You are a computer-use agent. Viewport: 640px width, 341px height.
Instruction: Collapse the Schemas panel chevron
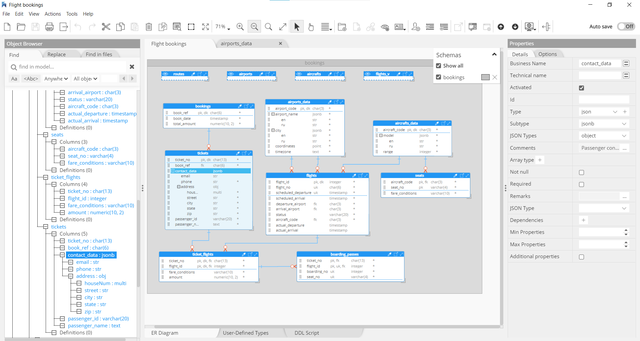[x=494, y=55]
